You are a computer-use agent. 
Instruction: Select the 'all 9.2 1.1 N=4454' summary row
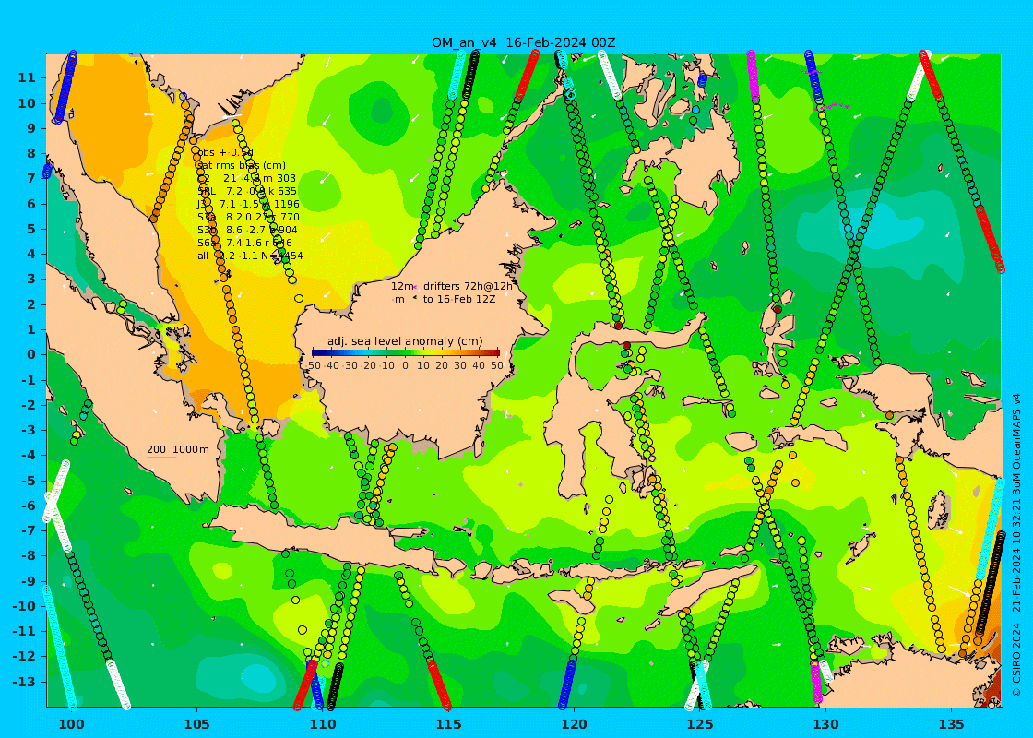[x=250, y=256]
